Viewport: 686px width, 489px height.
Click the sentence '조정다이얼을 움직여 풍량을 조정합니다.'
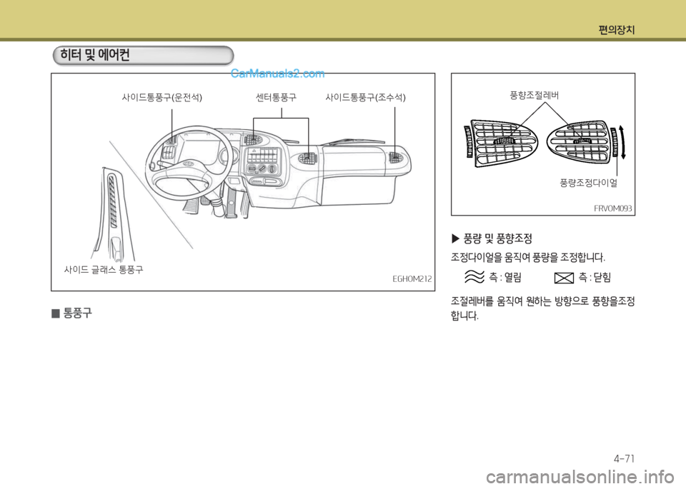click(528, 257)
